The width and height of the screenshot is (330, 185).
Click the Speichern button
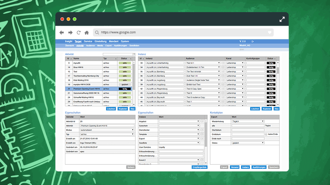274,167
